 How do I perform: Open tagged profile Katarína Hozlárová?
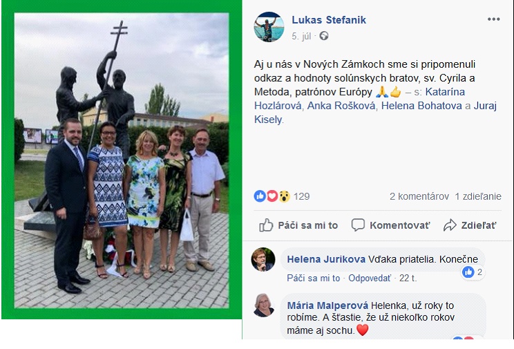coord(360,99)
